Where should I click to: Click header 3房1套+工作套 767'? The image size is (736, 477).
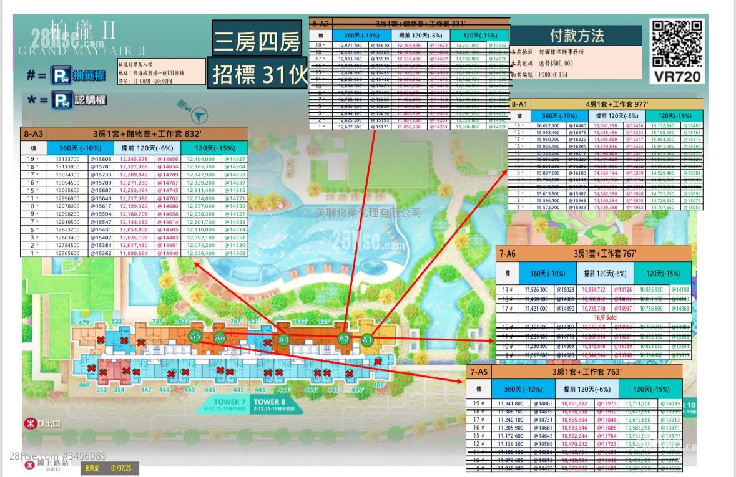[x=605, y=254]
